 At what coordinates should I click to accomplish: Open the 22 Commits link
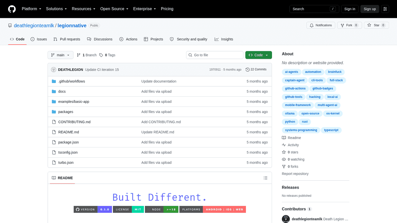click(256, 70)
